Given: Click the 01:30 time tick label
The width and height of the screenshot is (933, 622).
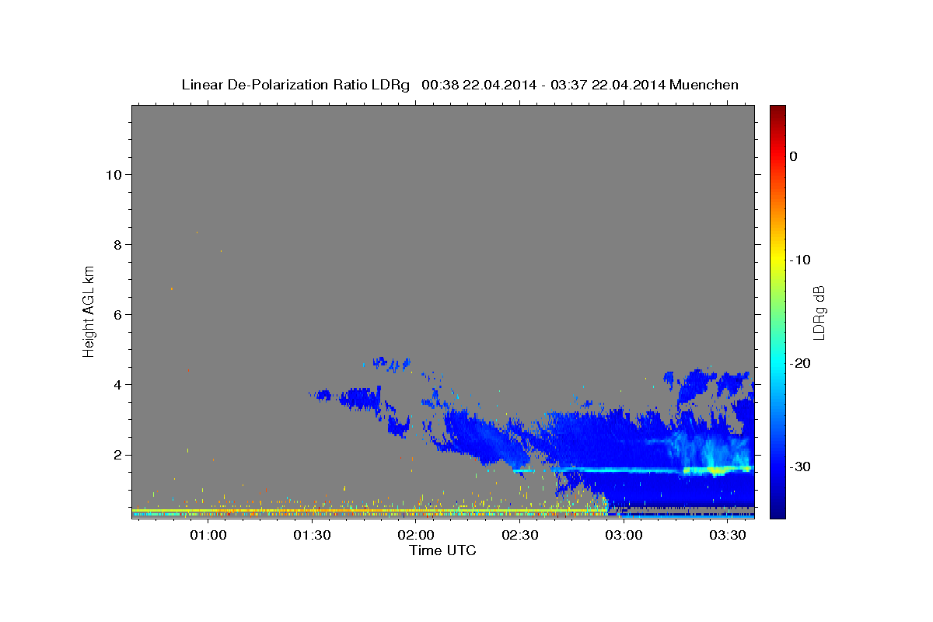Looking at the screenshot, I should [x=312, y=535].
